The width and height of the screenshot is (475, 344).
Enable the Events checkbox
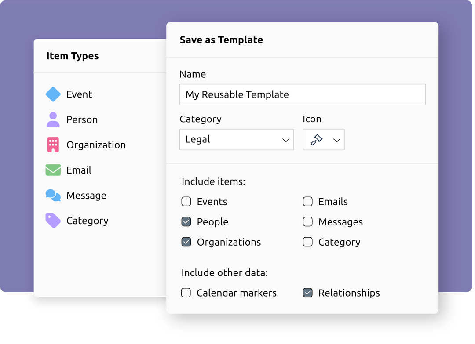(x=186, y=201)
